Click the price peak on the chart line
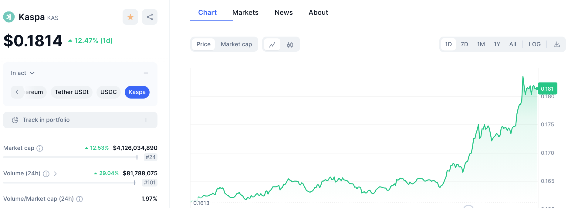 (523, 77)
